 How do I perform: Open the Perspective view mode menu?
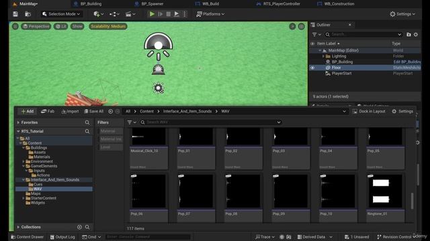36,26
